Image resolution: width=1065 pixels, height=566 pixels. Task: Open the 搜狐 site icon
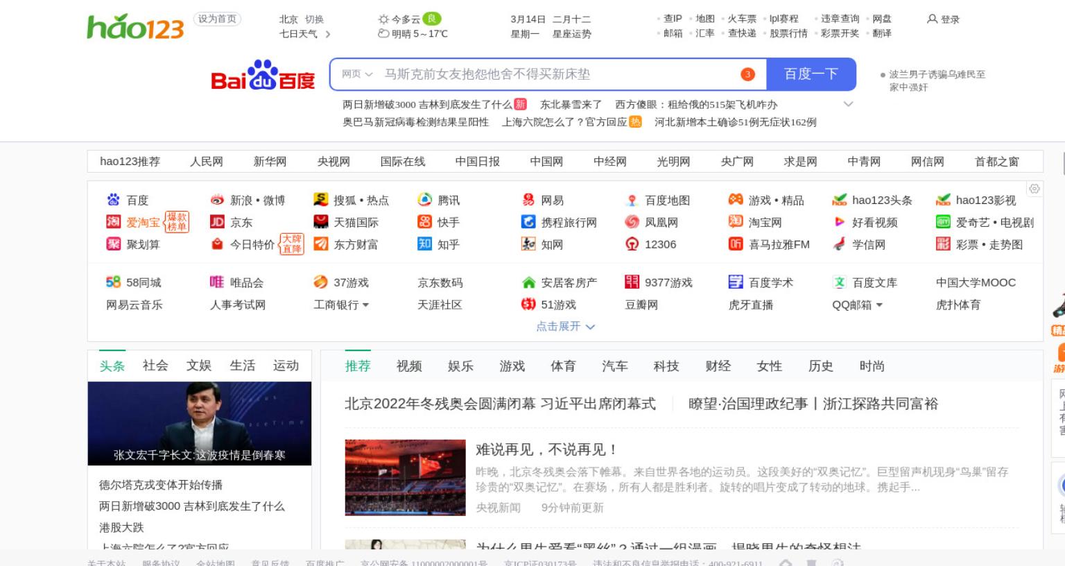click(x=320, y=200)
